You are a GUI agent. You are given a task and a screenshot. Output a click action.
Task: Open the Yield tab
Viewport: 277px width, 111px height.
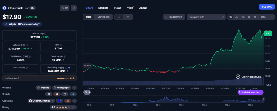[x=130, y=8]
